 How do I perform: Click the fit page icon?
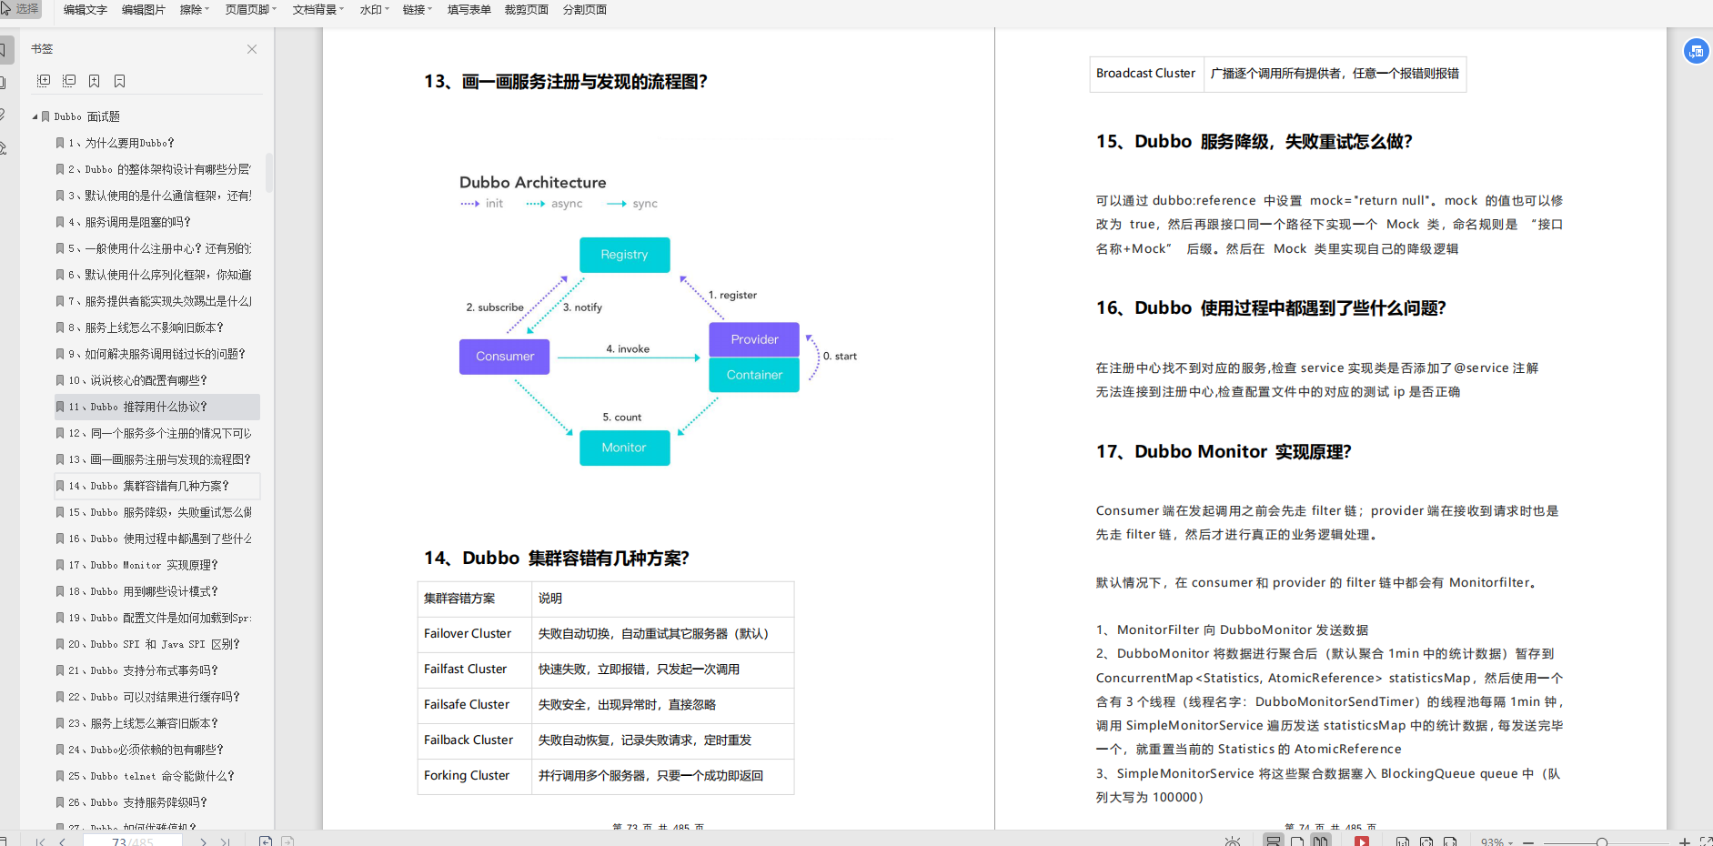1426,841
